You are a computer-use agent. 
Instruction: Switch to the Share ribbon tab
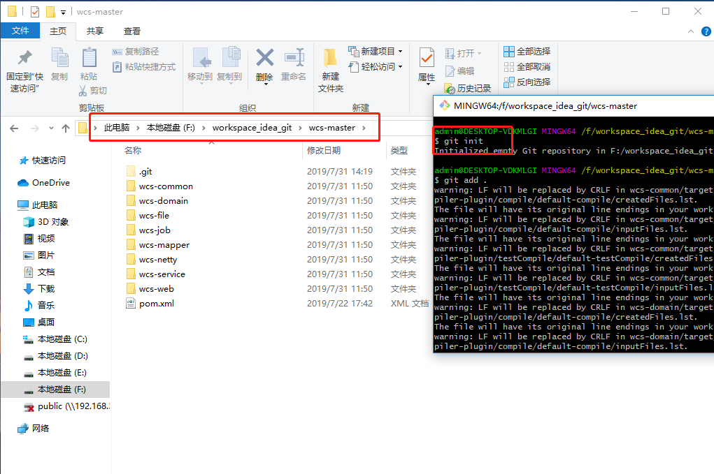(95, 31)
